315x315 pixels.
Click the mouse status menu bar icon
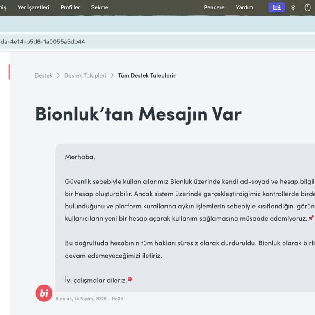pos(308,8)
